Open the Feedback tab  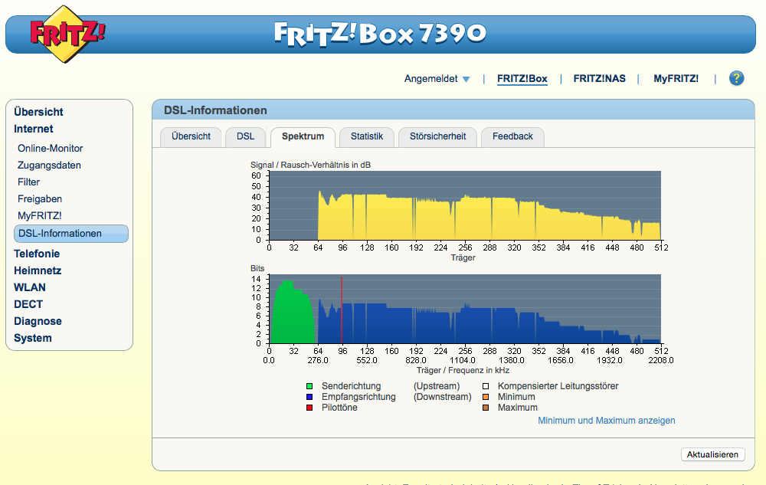(512, 136)
